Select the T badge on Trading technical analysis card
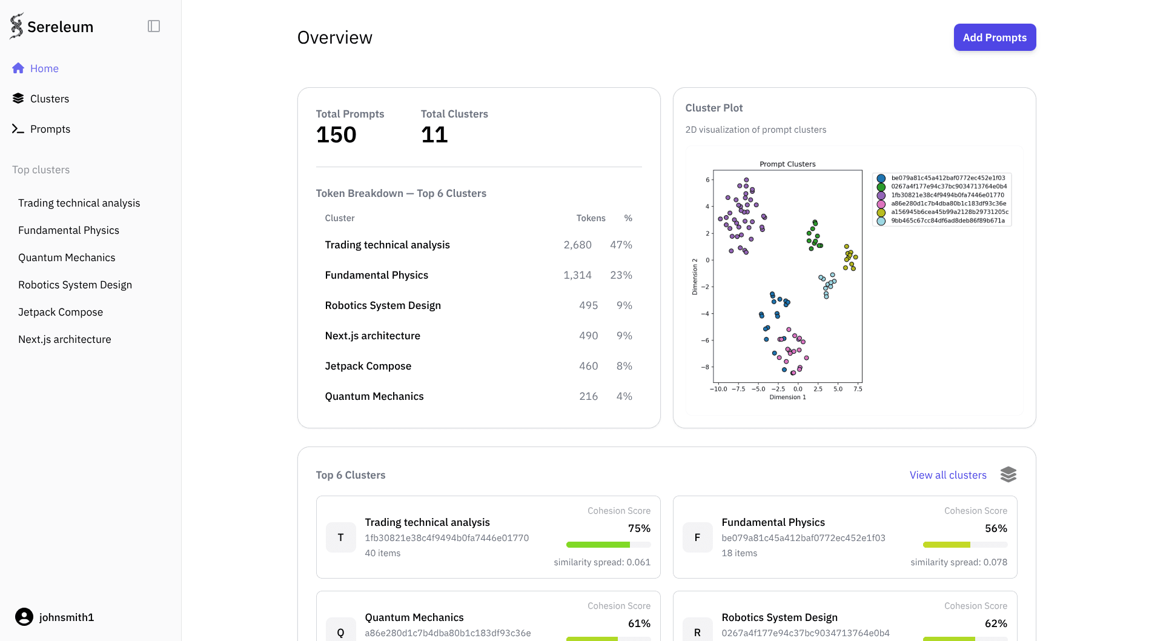The image size is (1149, 641). pos(340,537)
